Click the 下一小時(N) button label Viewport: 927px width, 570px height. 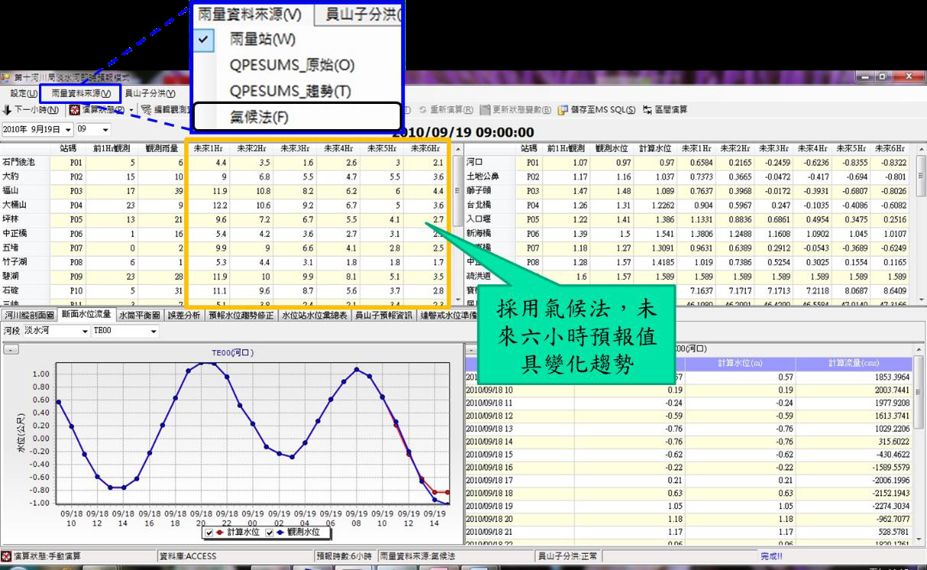[x=36, y=110]
